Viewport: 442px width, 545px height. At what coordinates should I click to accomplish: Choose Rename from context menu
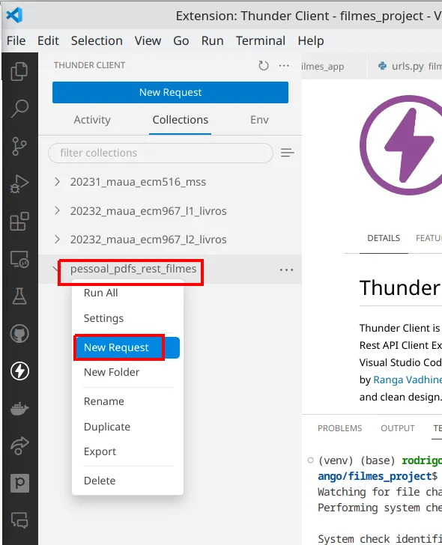[127, 401]
